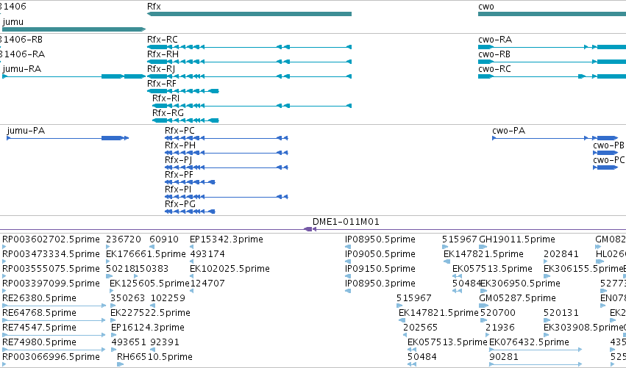Select the RE74980.5prime label
This screenshot has width=626, height=368.
pos(39,342)
